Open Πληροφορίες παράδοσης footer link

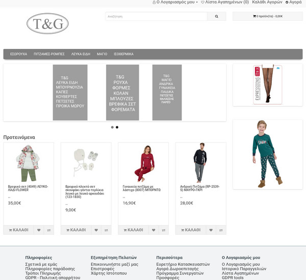click(x=50, y=269)
